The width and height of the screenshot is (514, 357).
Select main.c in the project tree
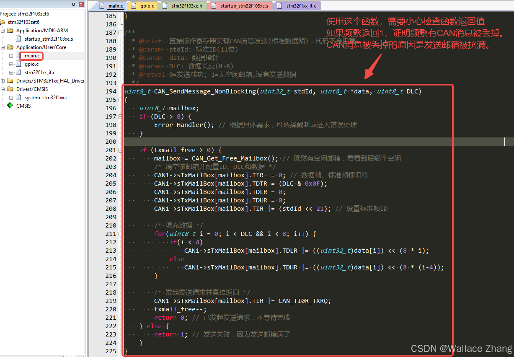tap(32, 56)
